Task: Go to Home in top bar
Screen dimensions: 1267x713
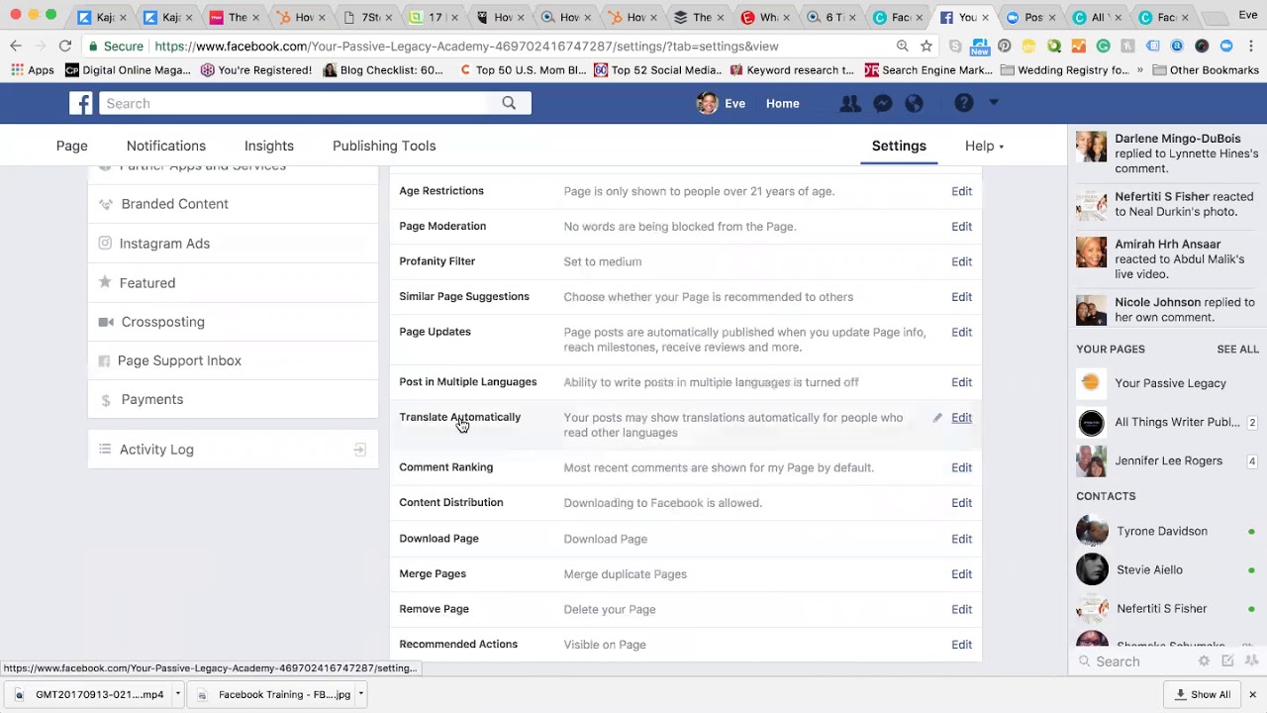Action: (782, 103)
